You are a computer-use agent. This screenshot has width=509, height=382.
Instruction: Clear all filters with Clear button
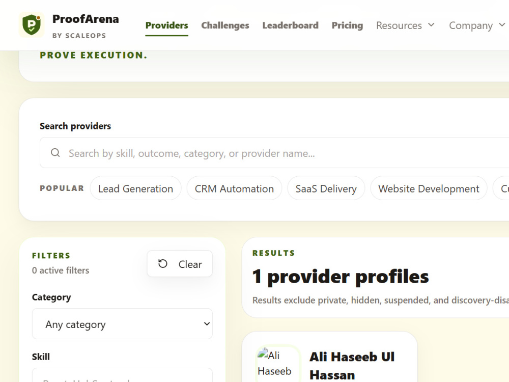click(180, 264)
